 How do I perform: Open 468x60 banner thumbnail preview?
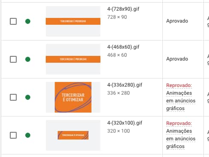(73, 59)
